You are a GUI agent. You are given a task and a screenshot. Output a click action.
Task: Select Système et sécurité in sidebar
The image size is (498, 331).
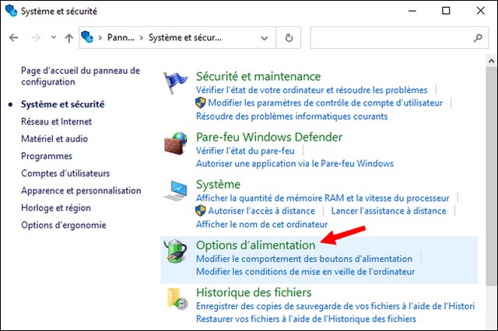[62, 104]
